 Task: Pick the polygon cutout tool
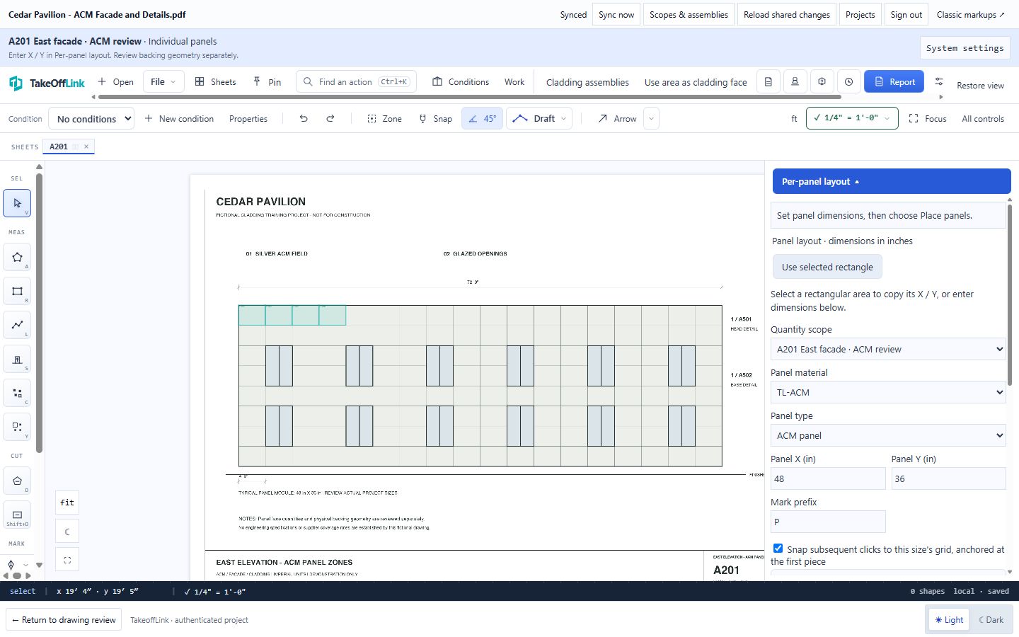17,481
